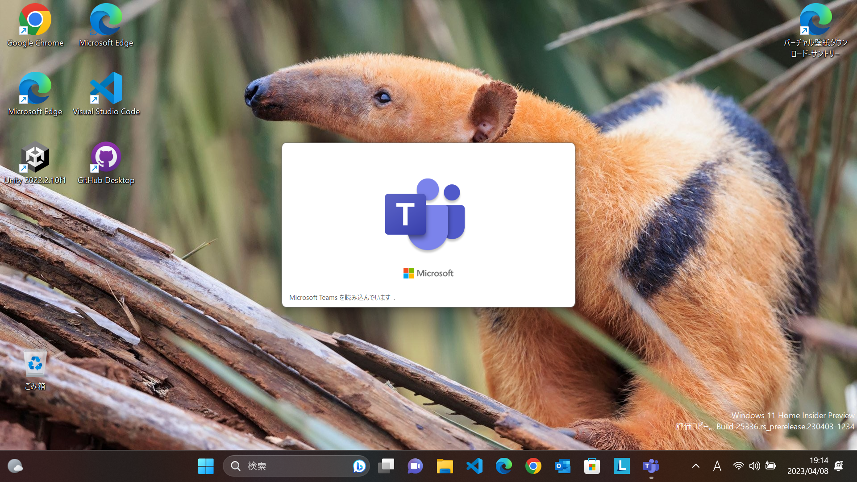The height and width of the screenshot is (482, 857).
Task: Open the volume speaker tray icon
Action: pos(754,466)
